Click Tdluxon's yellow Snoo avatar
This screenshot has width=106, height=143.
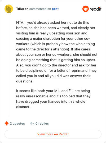click(x=9, y=9)
